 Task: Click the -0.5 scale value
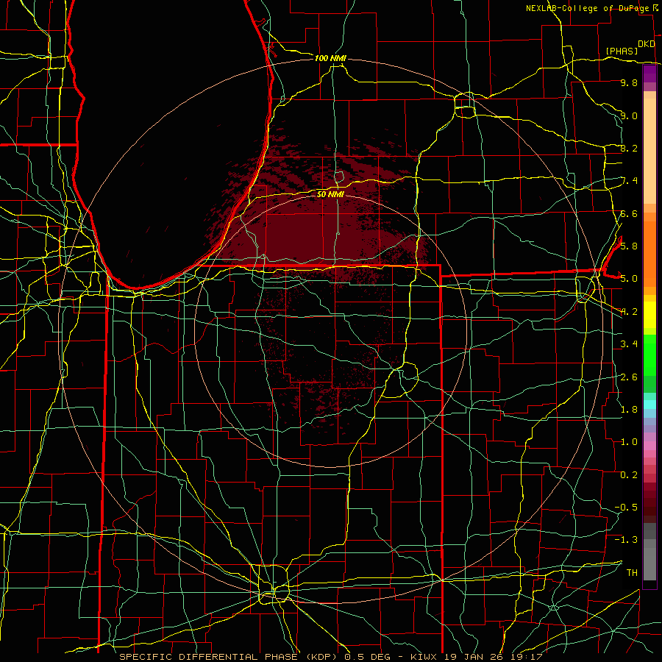click(626, 507)
